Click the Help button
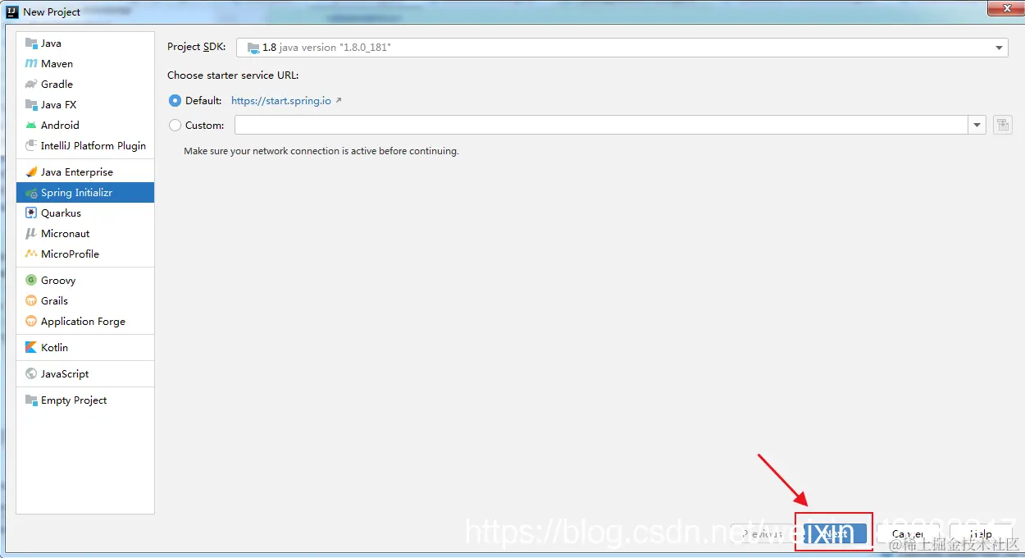The height and width of the screenshot is (558, 1025). [981, 533]
